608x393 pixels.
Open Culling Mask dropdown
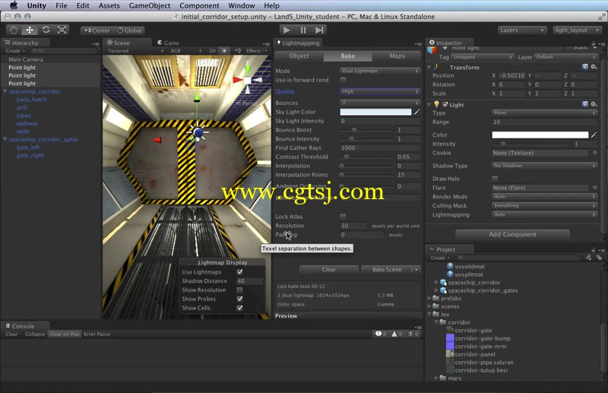[x=544, y=205]
